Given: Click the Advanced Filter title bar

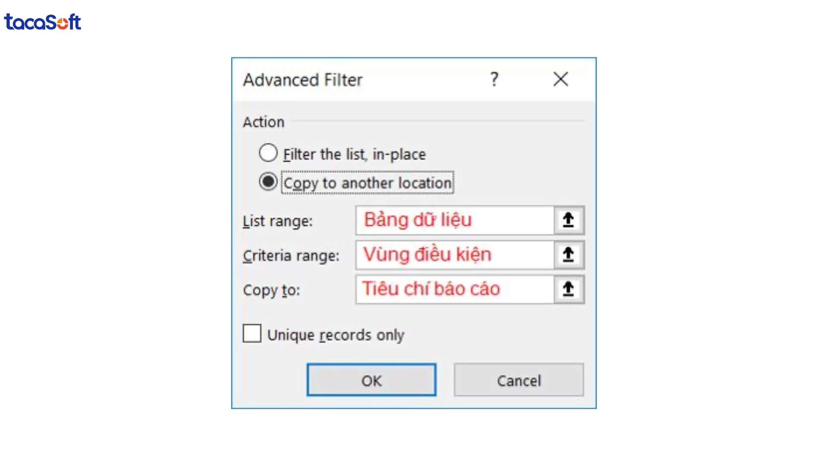Looking at the screenshot, I should click(x=303, y=79).
